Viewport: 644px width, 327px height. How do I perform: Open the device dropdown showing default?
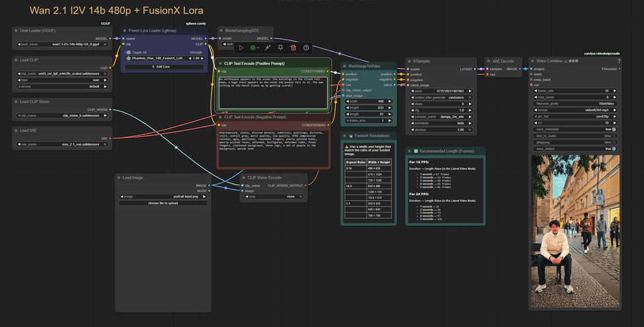pos(62,87)
